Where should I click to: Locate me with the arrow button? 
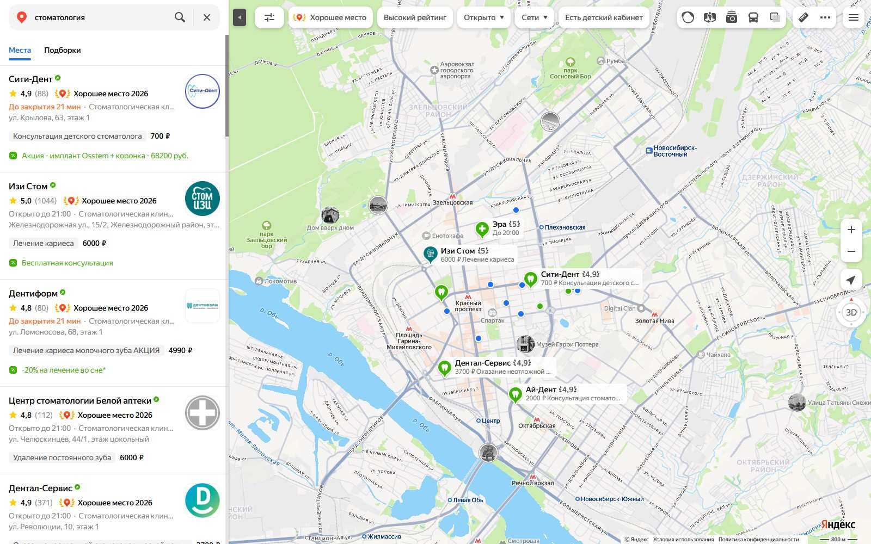point(851,280)
